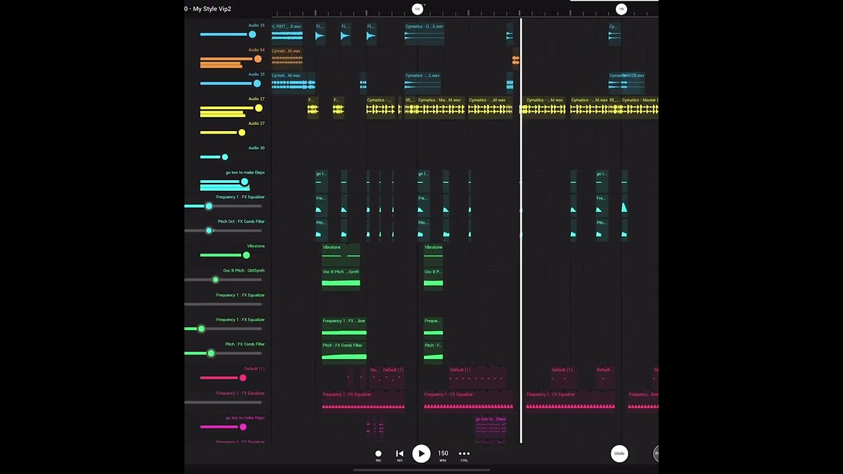Click the Vibratone track label
This screenshot has height=474, width=843.
tap(256, 246)
